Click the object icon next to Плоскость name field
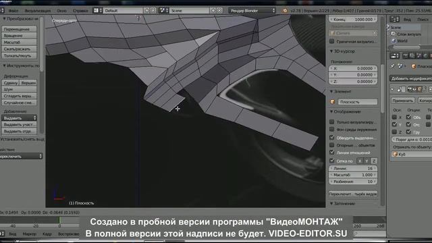The width and height of the screenshot is (432, 243). 333,102
